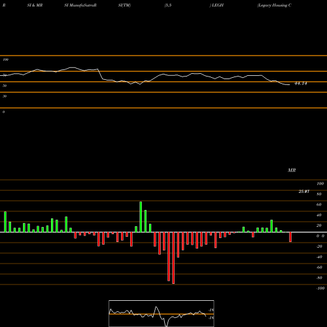
Task: Click the 60 label on MR axis
Action: point(319,205)
